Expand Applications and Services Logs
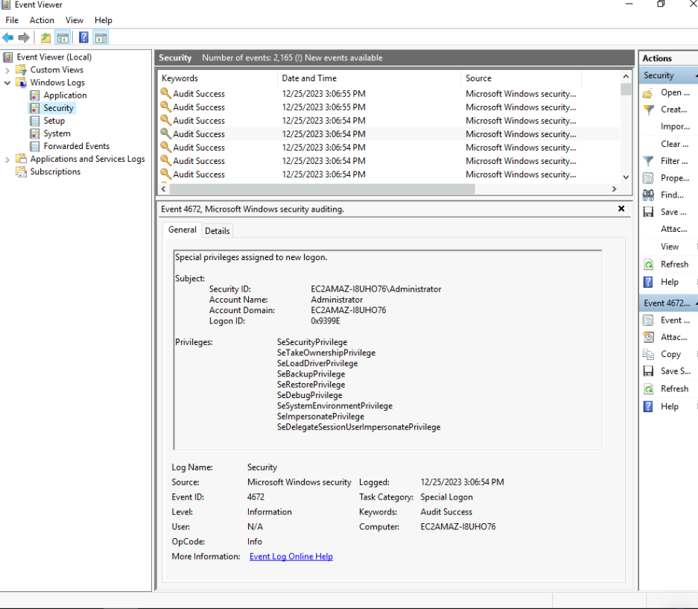698x609 pixels. click(x=6, y=159)
